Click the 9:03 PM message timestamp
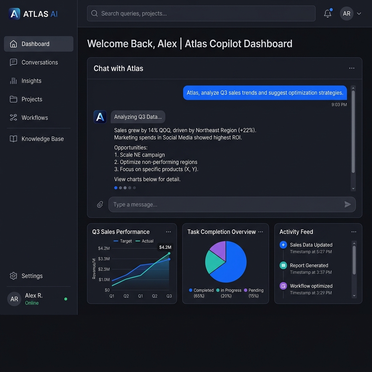372x372 pixels. [x=339, y=105]
